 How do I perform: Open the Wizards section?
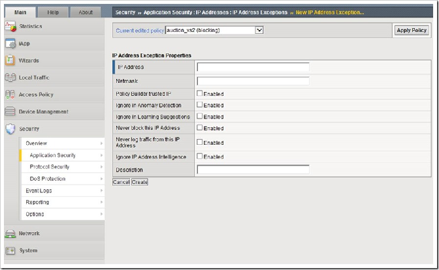[29, 61]
